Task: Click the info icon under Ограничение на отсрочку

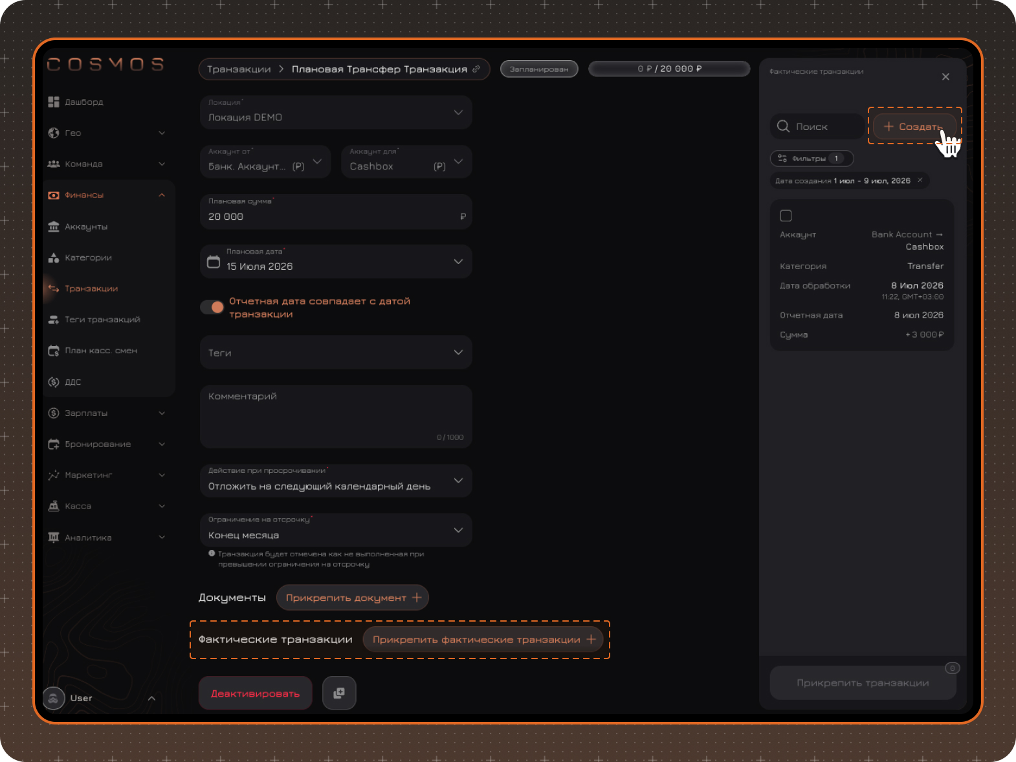Action: click(x=212, y=553)
